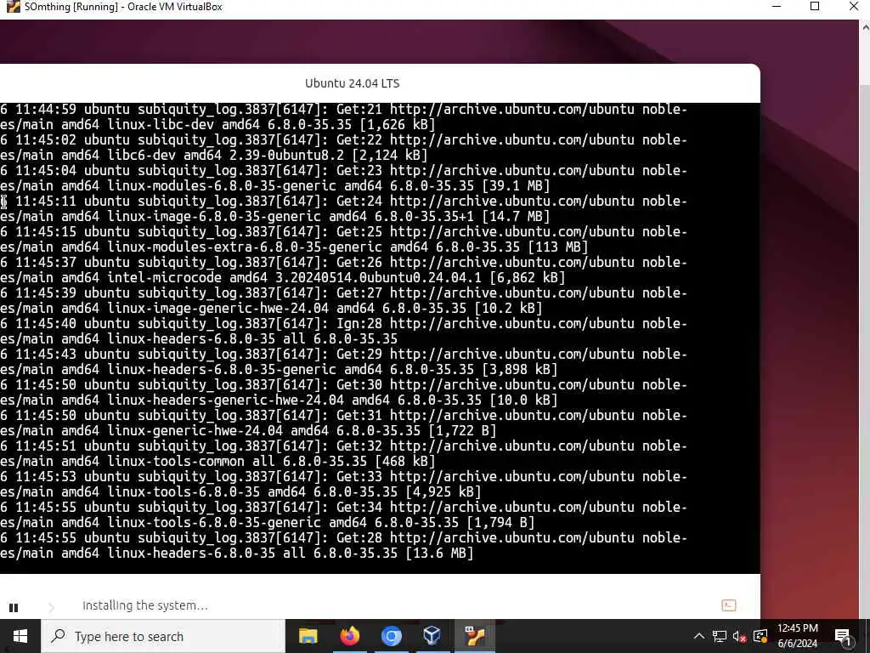
Task: Click the linux-image-6.8.0-35-generic [14.7 MB] line
Action: pyautogui.click(x=274, y=217)
